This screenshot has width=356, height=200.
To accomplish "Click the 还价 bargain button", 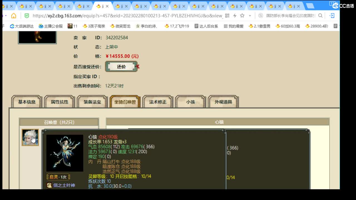I will click(121, 67).
